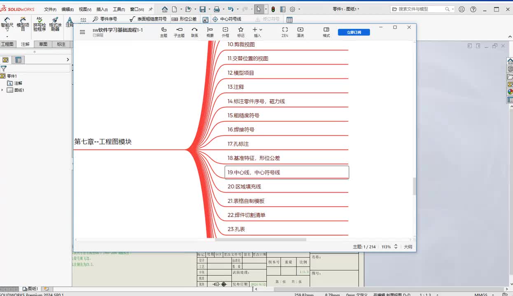Click the 搜索文件与模型 search field
This screenshot has height=296, width=513.
421,9
